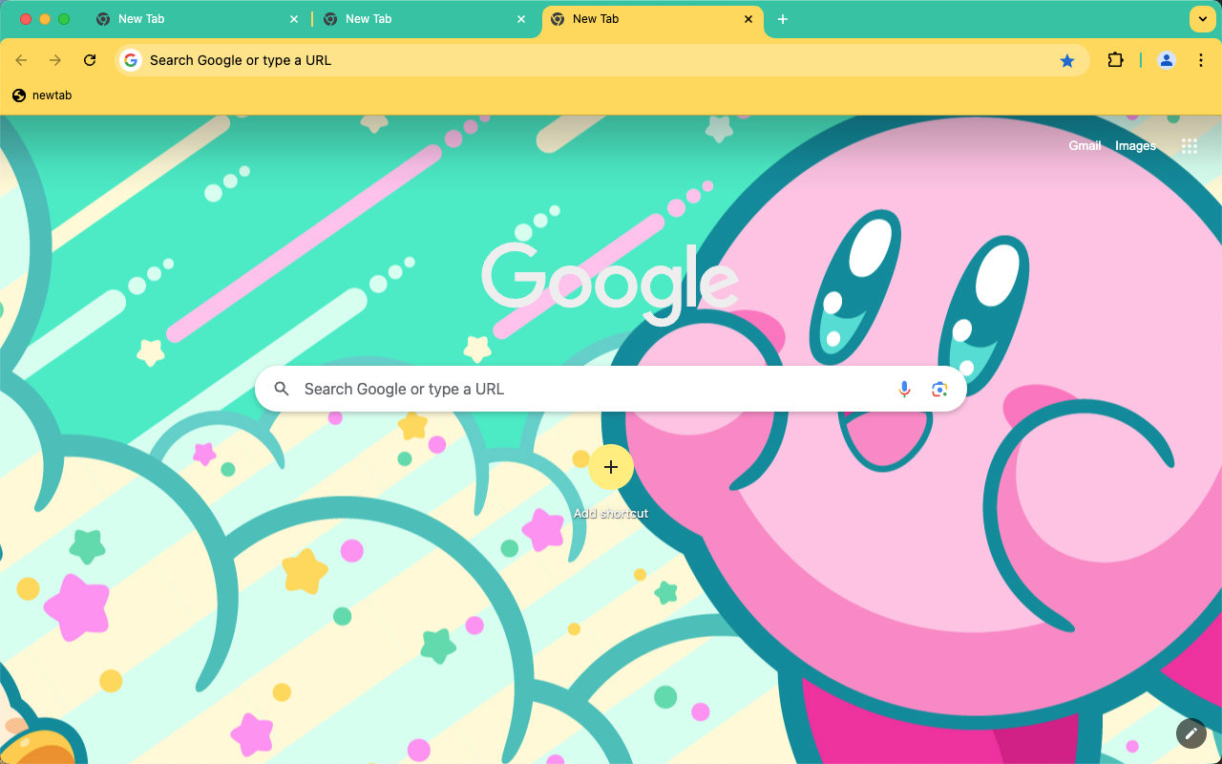The image size is (1222, 764).
Task: Open the profile avatar menu
Action: click(x=1167, y=60)
